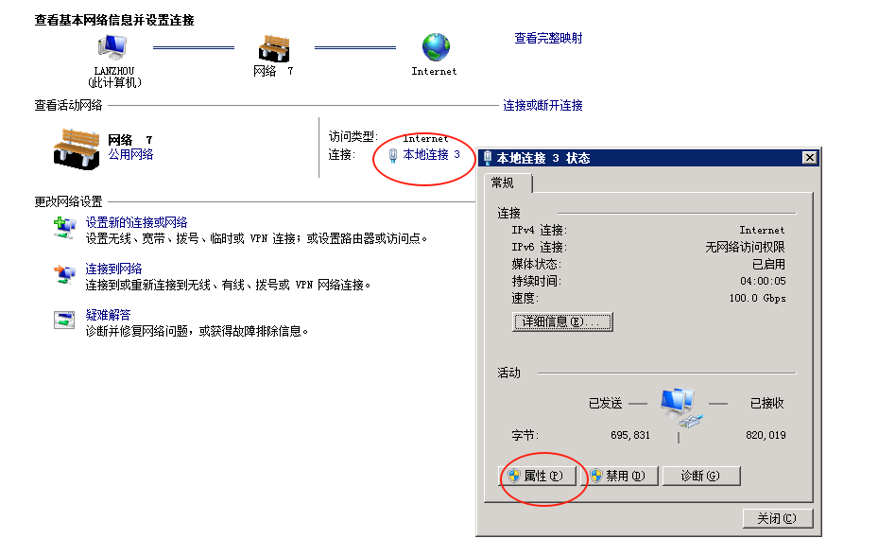Click the computer graphic in 活动 section
The image size is (878, 556).
coord(679,405)
